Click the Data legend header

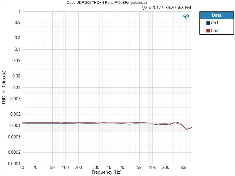[x=216, y=15]
